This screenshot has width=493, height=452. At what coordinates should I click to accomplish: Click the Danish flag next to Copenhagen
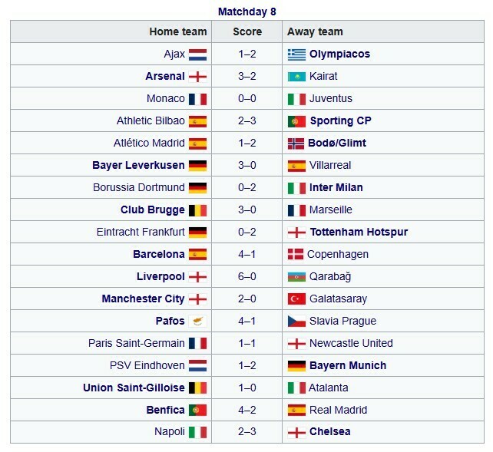tap(295, 255)
